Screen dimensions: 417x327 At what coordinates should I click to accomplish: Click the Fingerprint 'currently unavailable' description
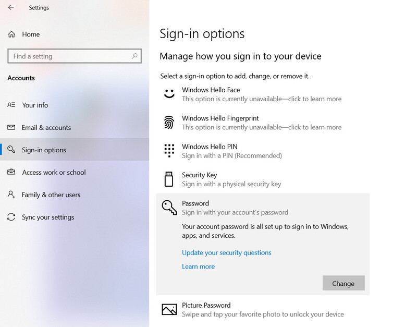pos(262,127)
